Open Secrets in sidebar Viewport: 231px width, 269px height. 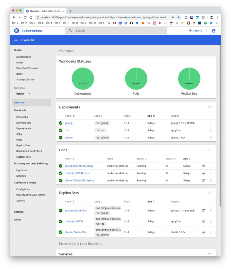click(x=21, y=200)
